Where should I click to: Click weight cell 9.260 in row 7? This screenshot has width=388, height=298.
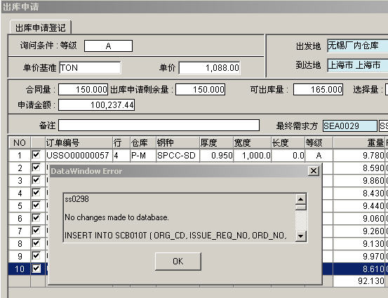(359, 231)
